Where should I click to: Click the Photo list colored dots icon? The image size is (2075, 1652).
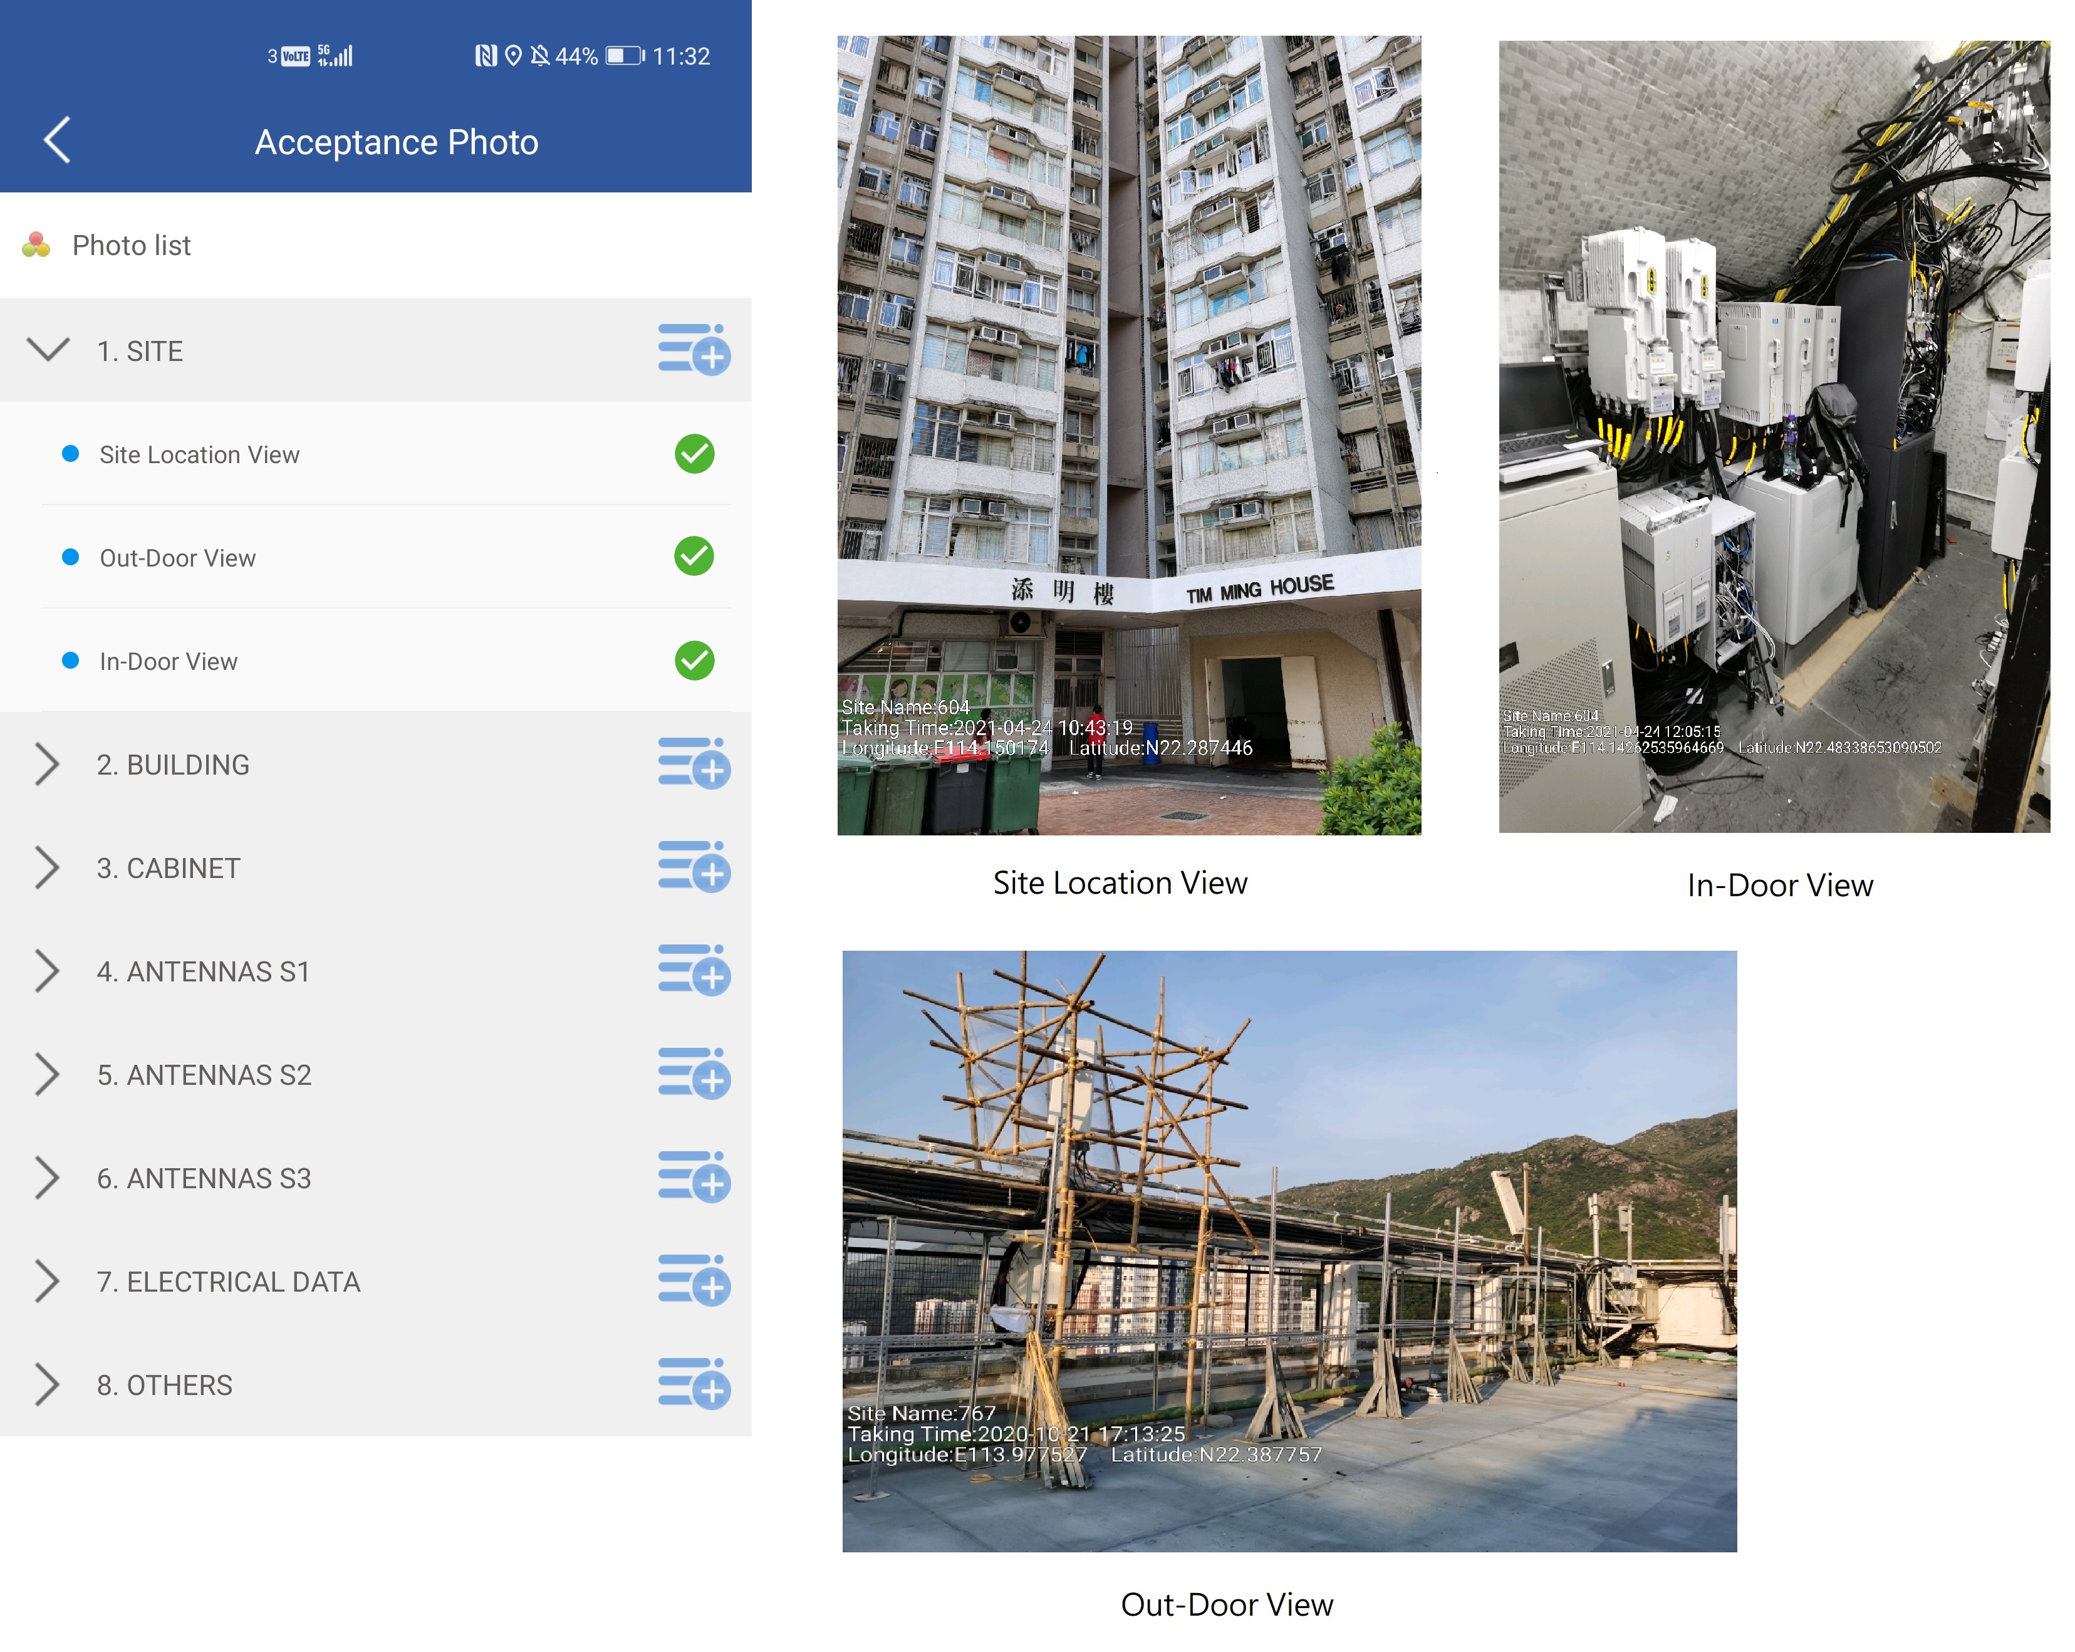[36, 244]
